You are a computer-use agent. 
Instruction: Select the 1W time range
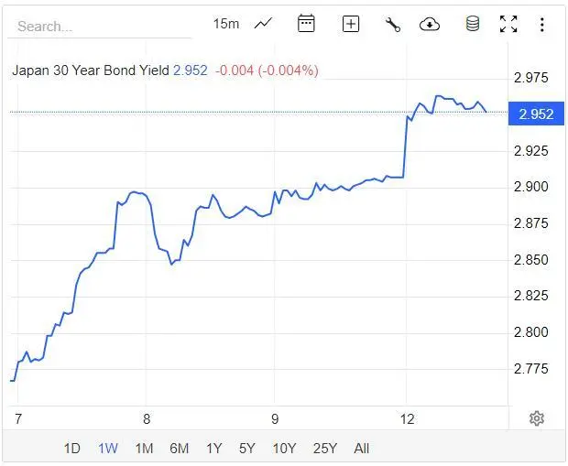tap(108, 449)
